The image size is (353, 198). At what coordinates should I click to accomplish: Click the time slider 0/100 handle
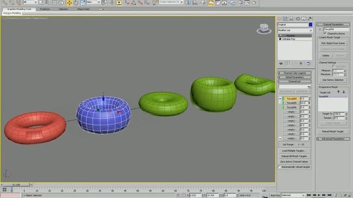tap(16, 185)
